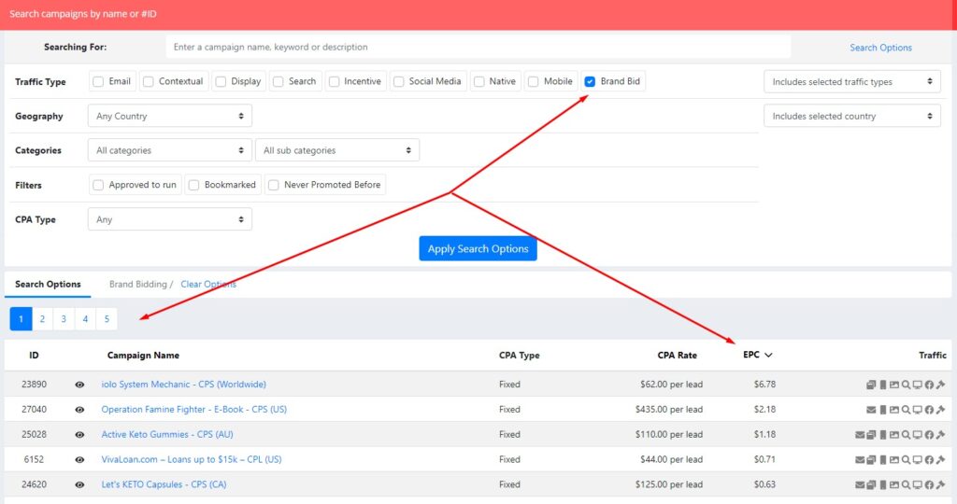Viewport: 957px width, 504px height.
Task: Click the envelope email icon in VivaLoan.com row
Action: (x=860, y=460)
